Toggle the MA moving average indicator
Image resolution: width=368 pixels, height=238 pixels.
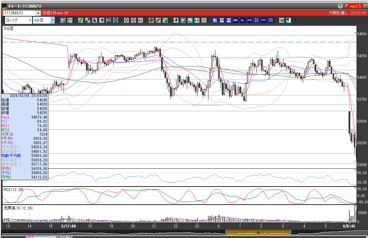tap(221, 20)
